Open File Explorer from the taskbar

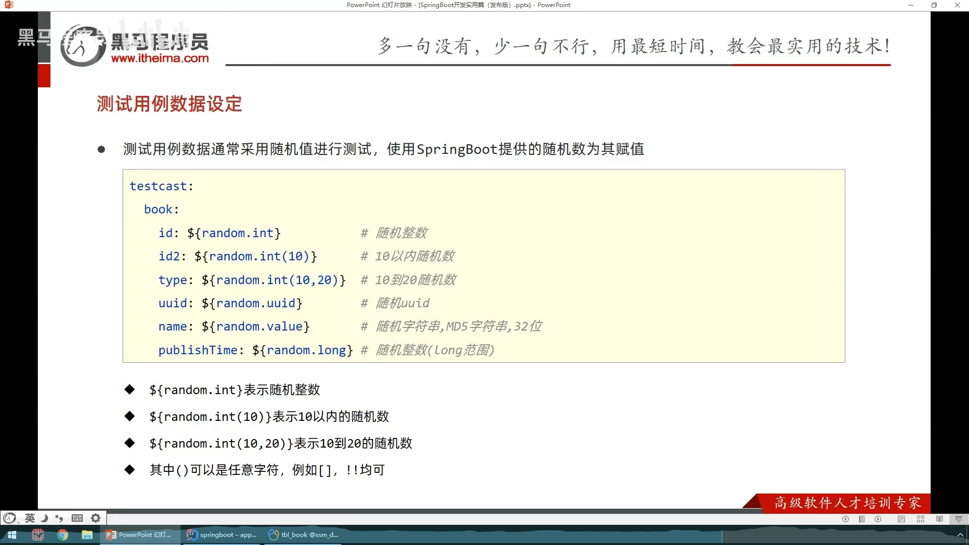(x=87, y=535)
